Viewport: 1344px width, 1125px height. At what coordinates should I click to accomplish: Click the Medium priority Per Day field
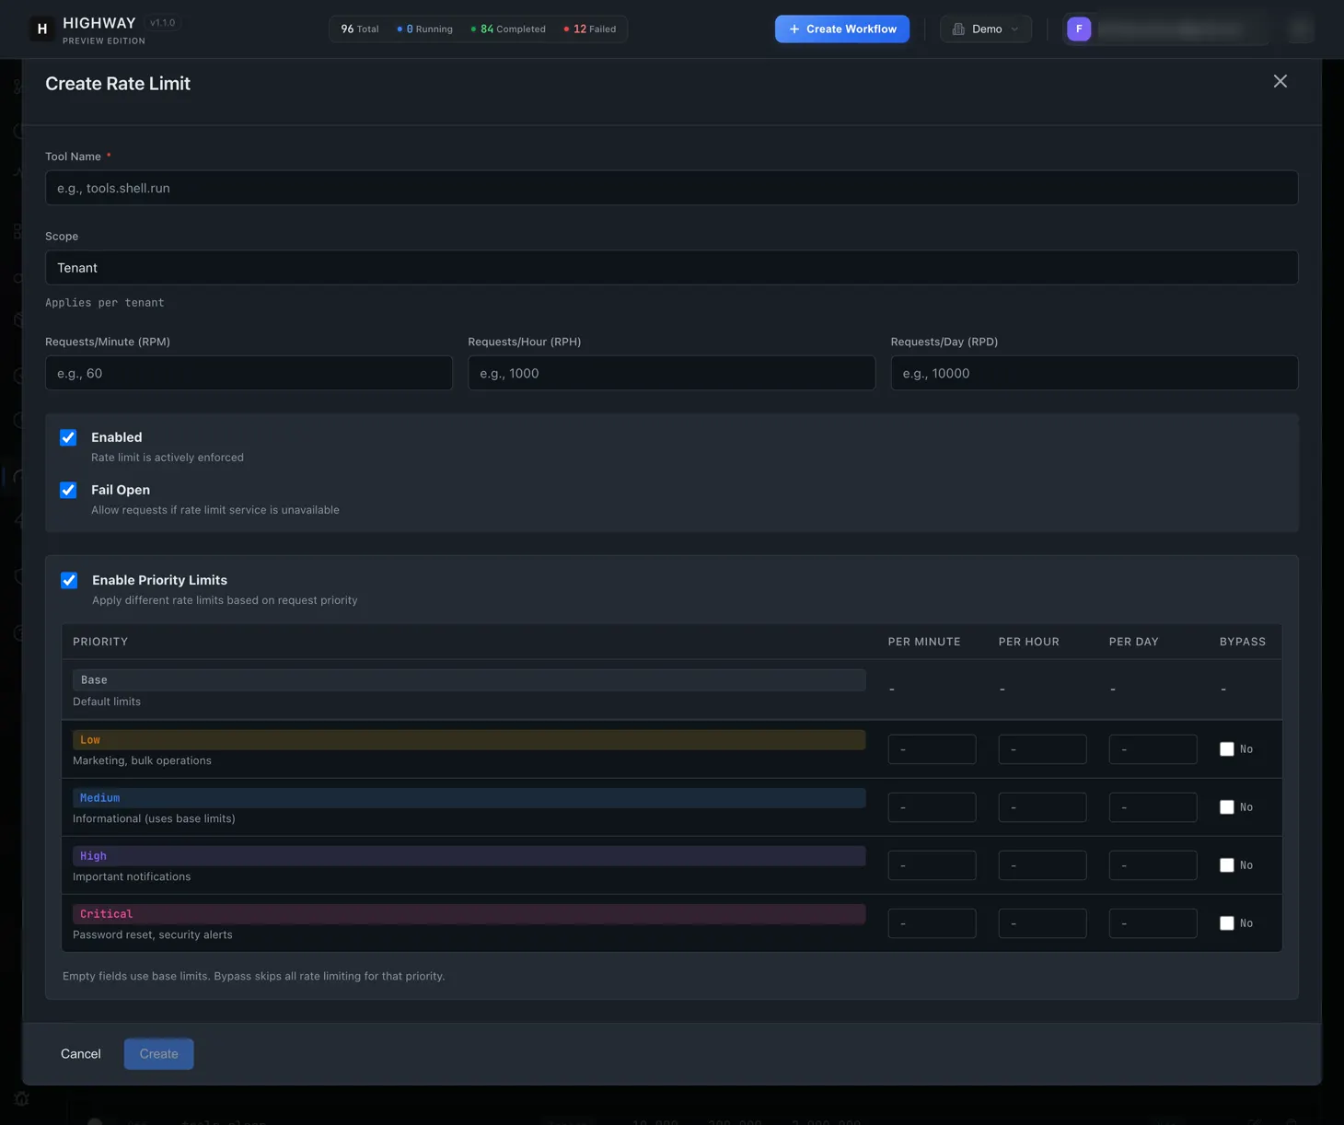click(x=1153, y=807)
